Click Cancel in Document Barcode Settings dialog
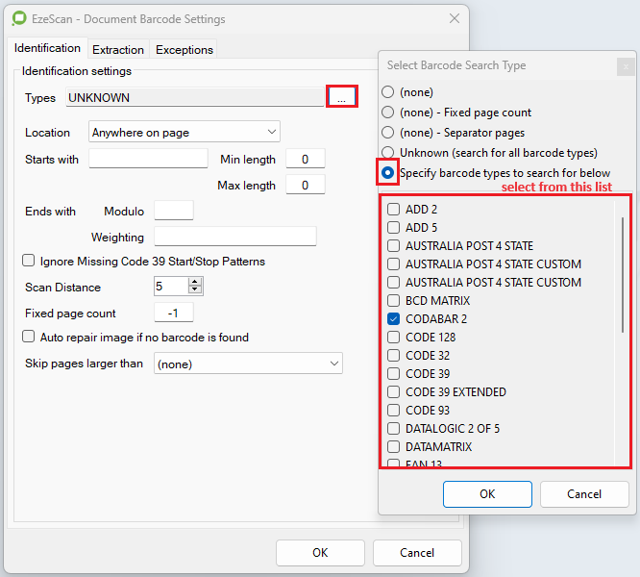 tap(417, 553)
